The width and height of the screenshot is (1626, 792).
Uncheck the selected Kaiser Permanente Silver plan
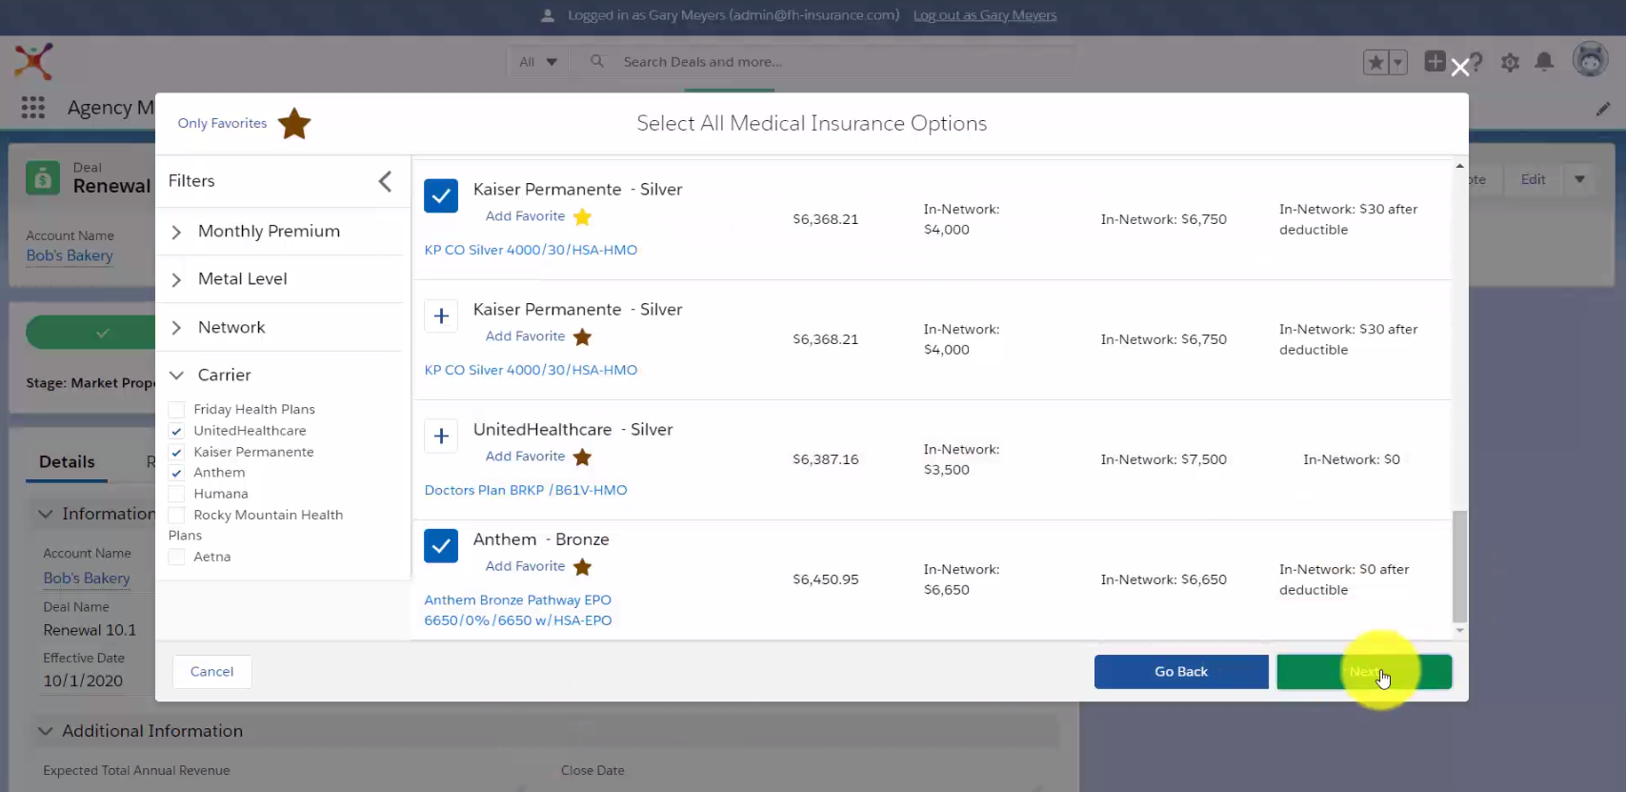pos(441,195)
